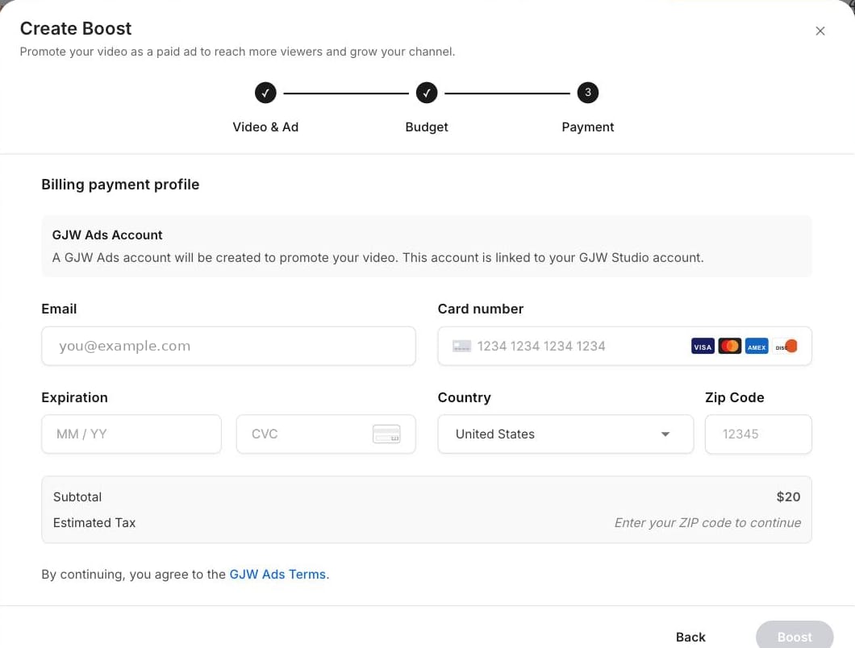Click the Amex card logo
Viewport: 855px width, 648px height.
(757, 346)
